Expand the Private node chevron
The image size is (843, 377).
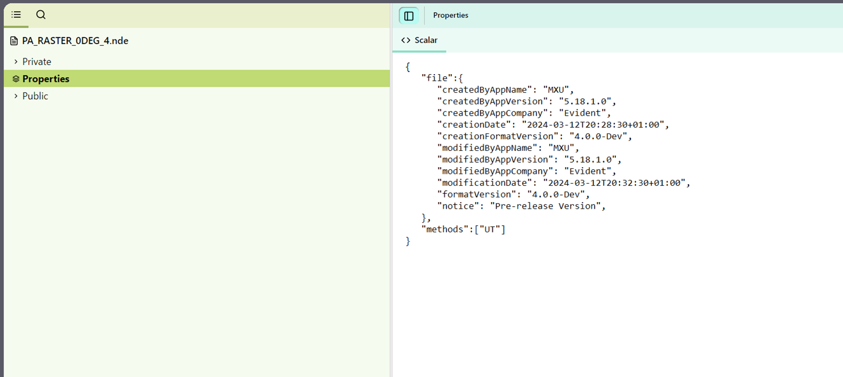(16, 62)
